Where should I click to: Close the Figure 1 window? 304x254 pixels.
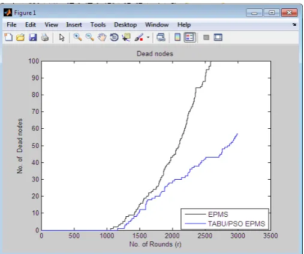(x=289, y=13)
